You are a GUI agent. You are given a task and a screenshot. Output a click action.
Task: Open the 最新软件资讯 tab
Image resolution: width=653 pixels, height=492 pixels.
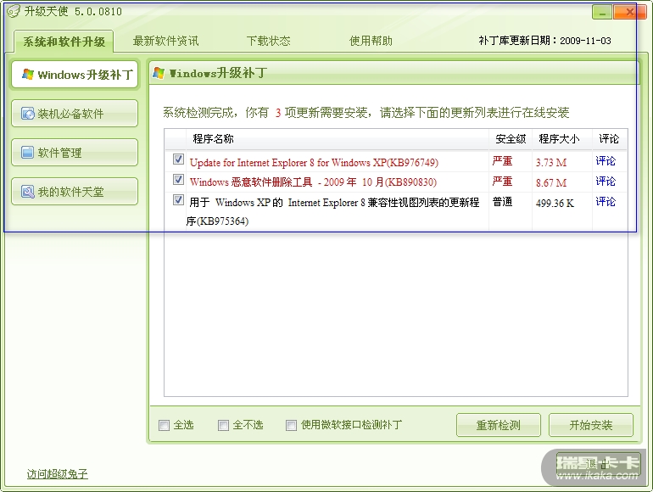click(165, 41)
